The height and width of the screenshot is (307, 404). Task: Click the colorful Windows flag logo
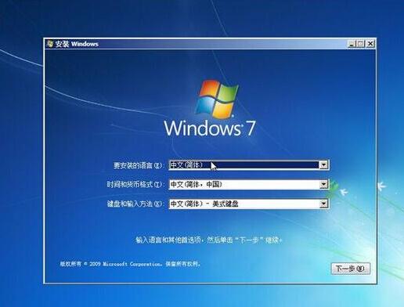pos(216,99)
